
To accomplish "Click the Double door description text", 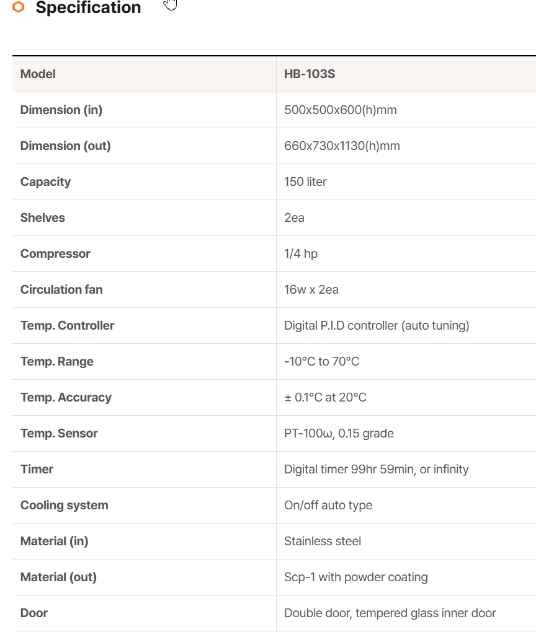I will [390, 613].
